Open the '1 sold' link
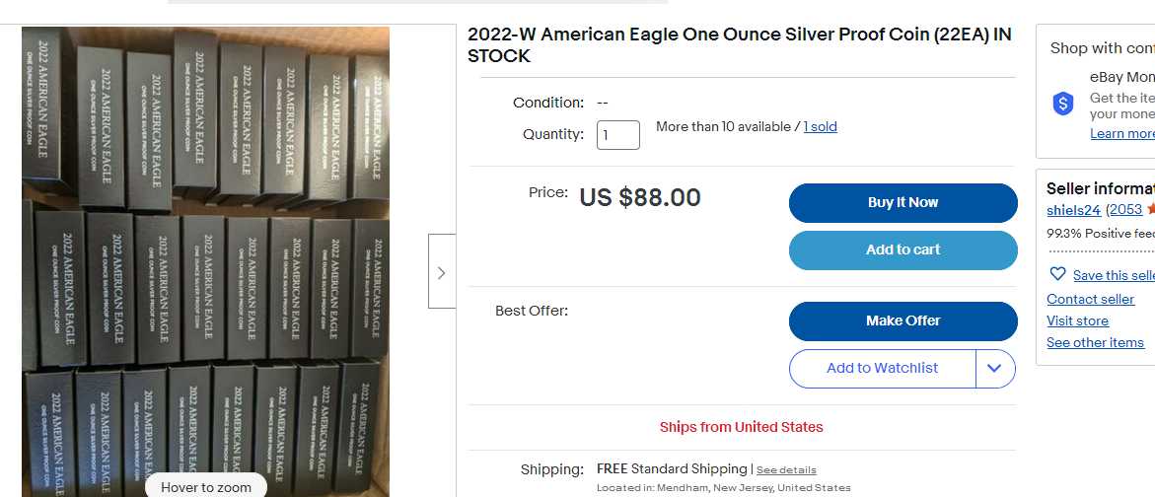This screenshot has height=497, width=1155. tap(820, 126)
